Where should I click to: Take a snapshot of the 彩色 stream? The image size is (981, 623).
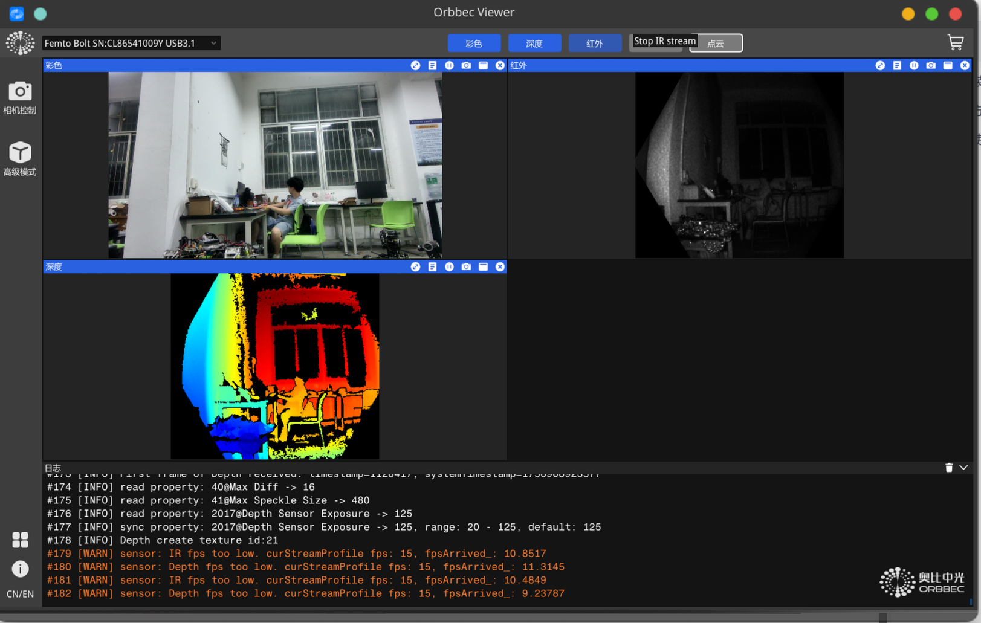pos(466,65)
